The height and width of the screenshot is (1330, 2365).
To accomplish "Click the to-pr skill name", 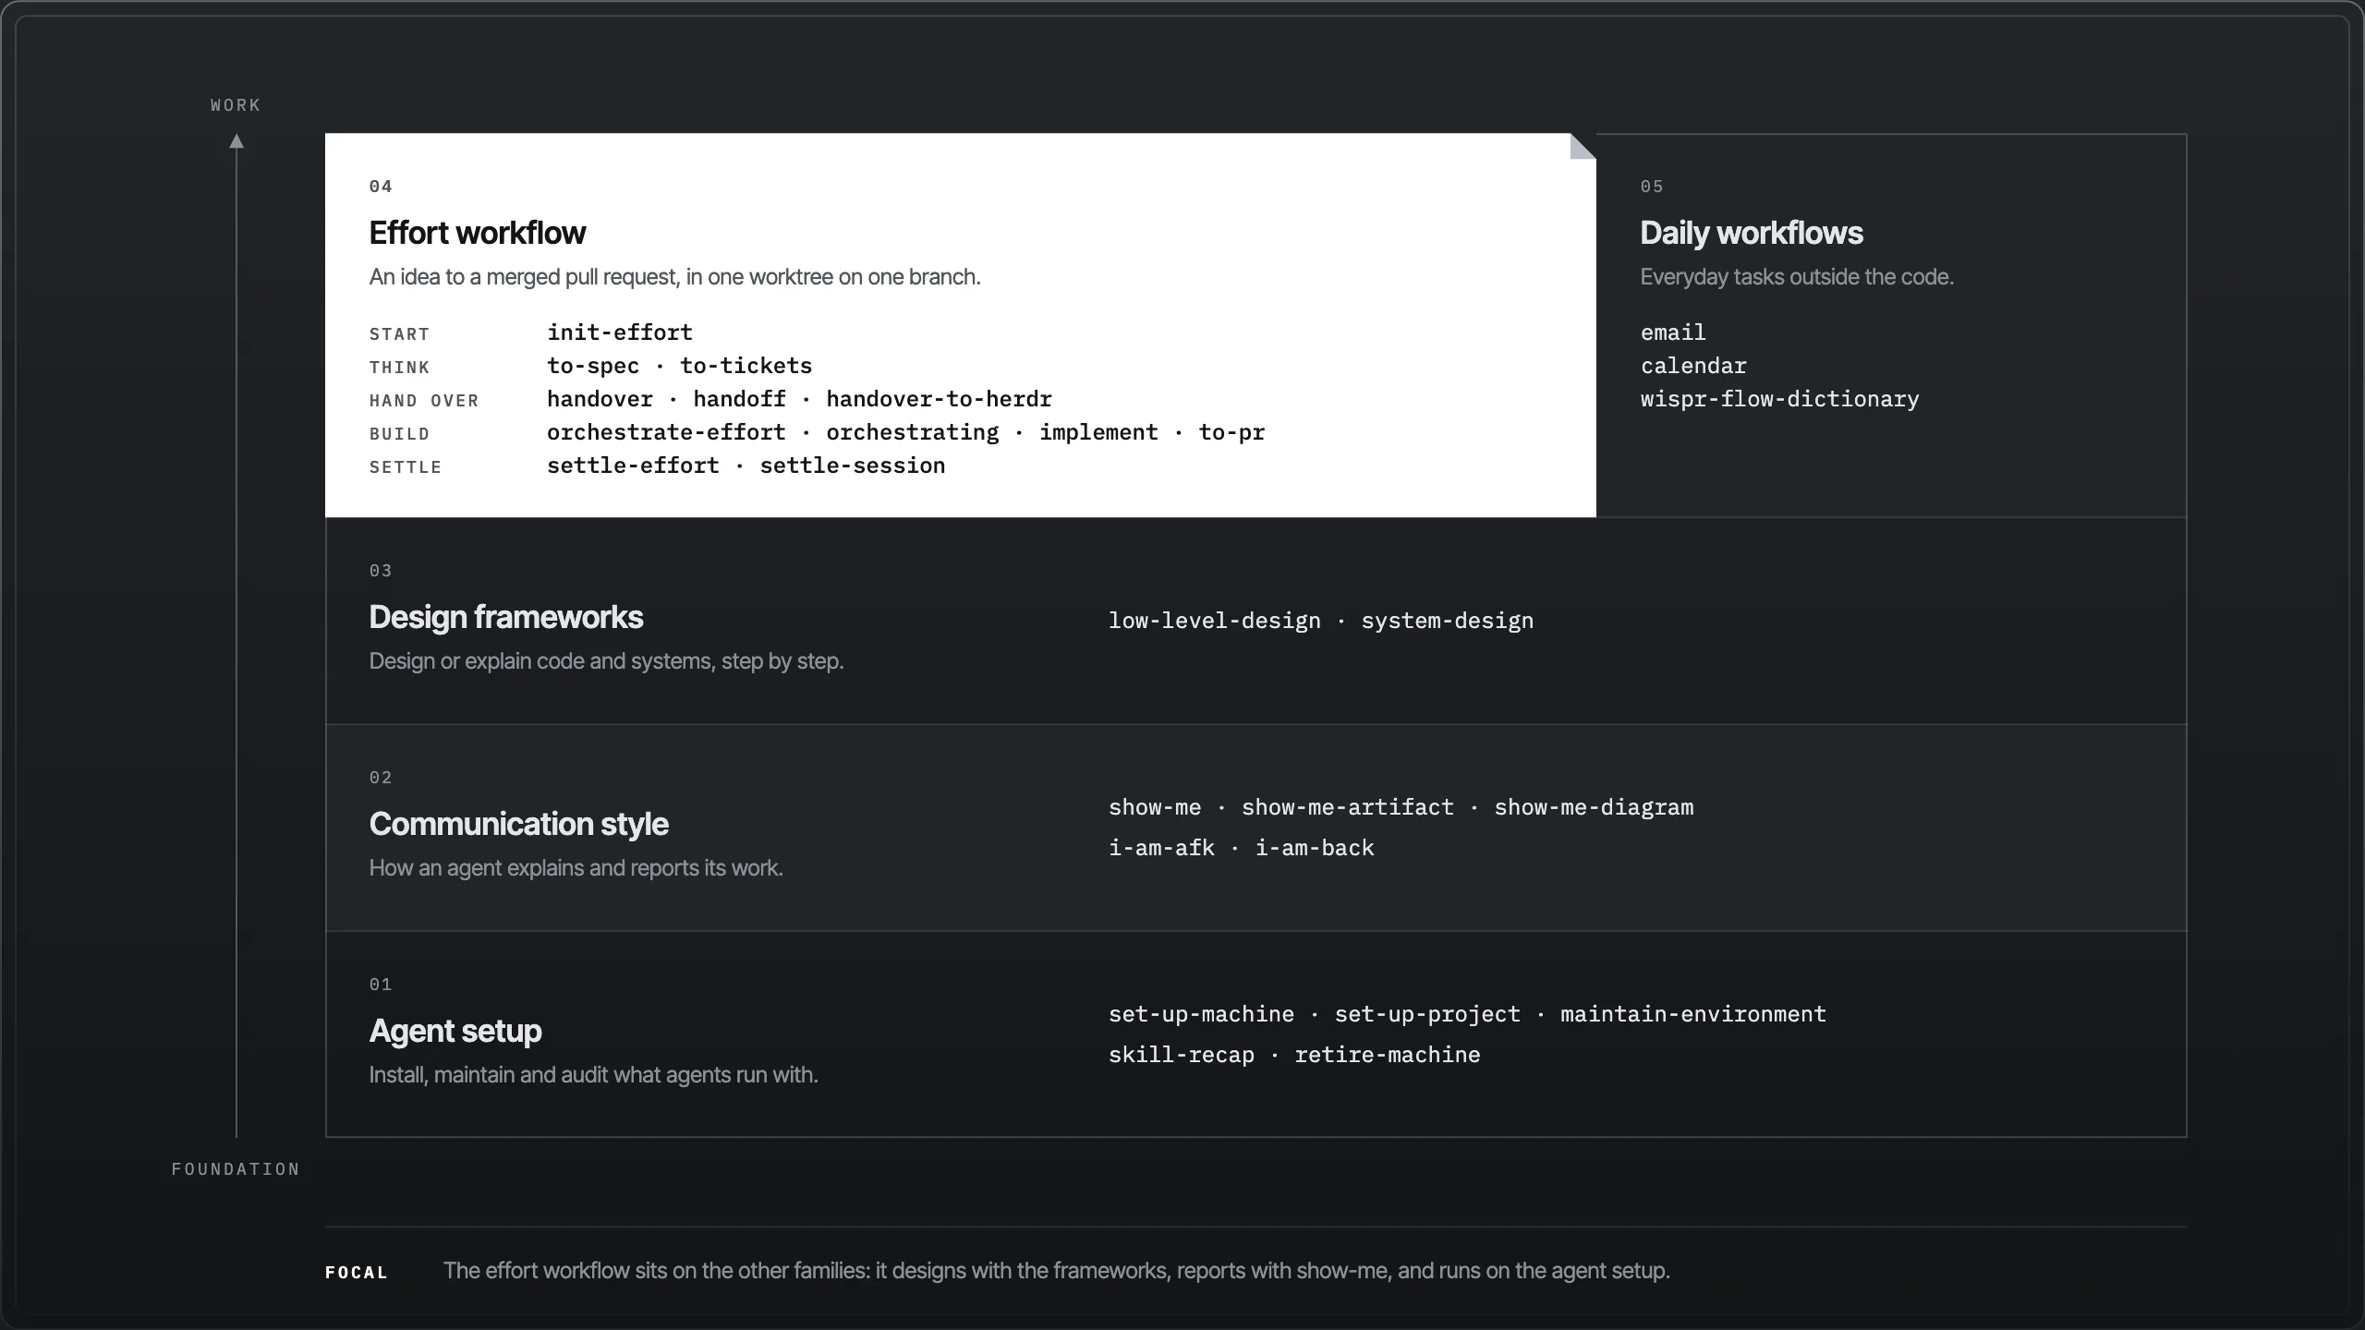I will click(1231, 432).
